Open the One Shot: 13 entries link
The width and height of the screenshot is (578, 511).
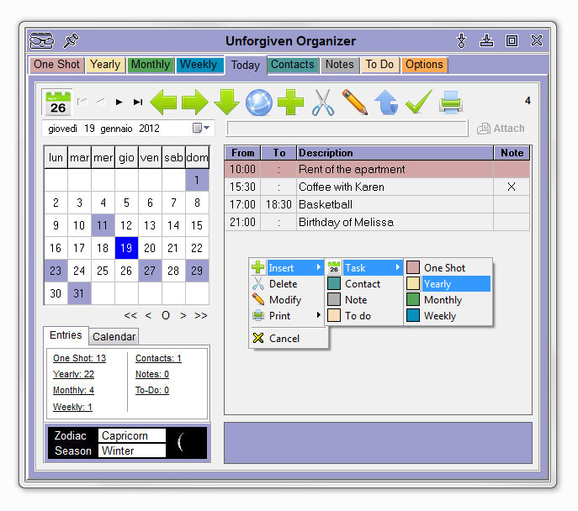pos(79,358)
